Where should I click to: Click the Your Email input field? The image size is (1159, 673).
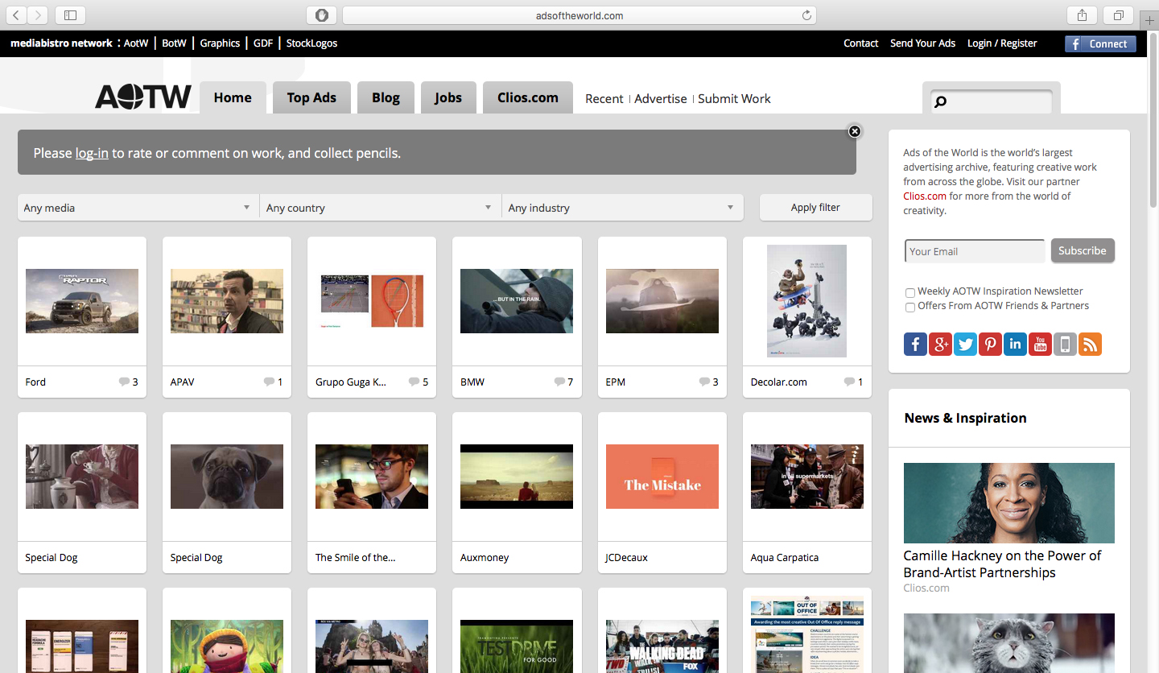(975, 251)
